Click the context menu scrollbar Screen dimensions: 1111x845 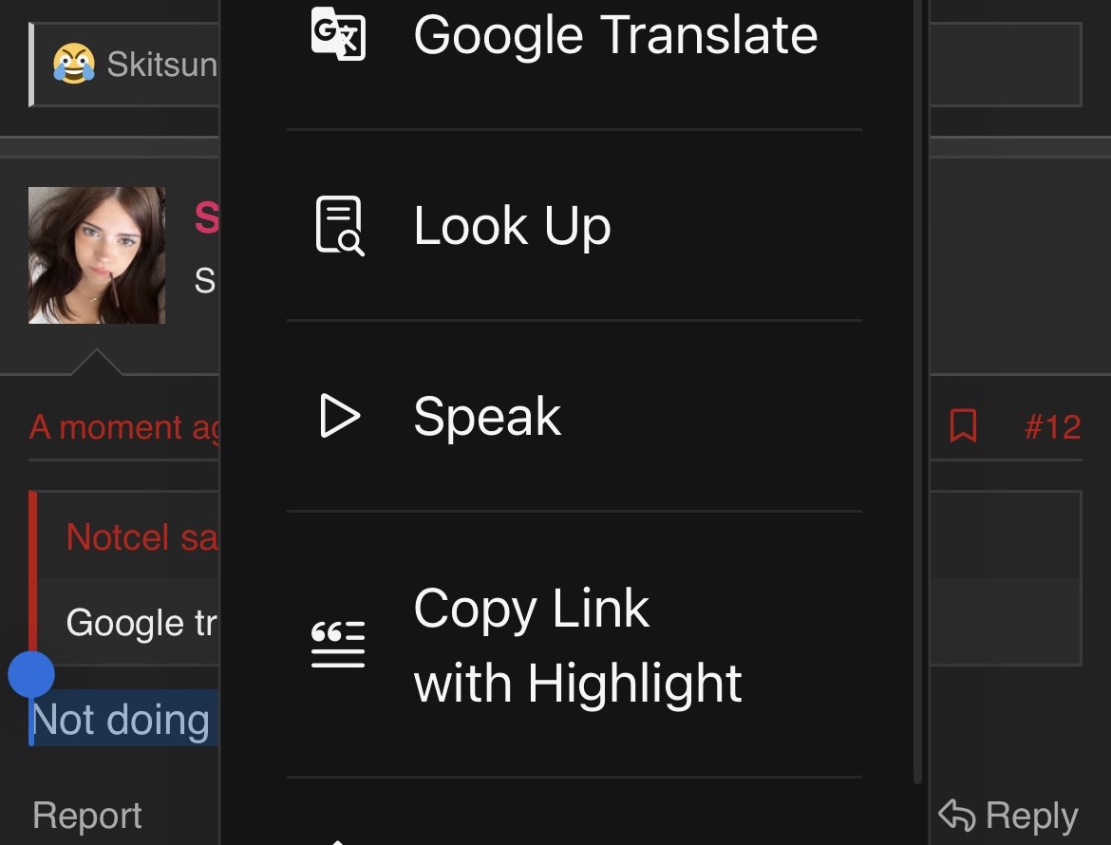tap(918, 380)
